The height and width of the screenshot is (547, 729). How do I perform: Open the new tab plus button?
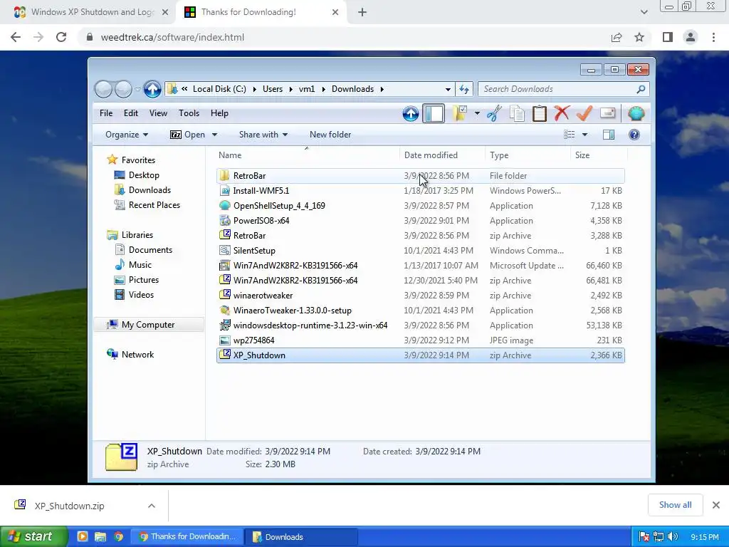click(x=362, y=12)
